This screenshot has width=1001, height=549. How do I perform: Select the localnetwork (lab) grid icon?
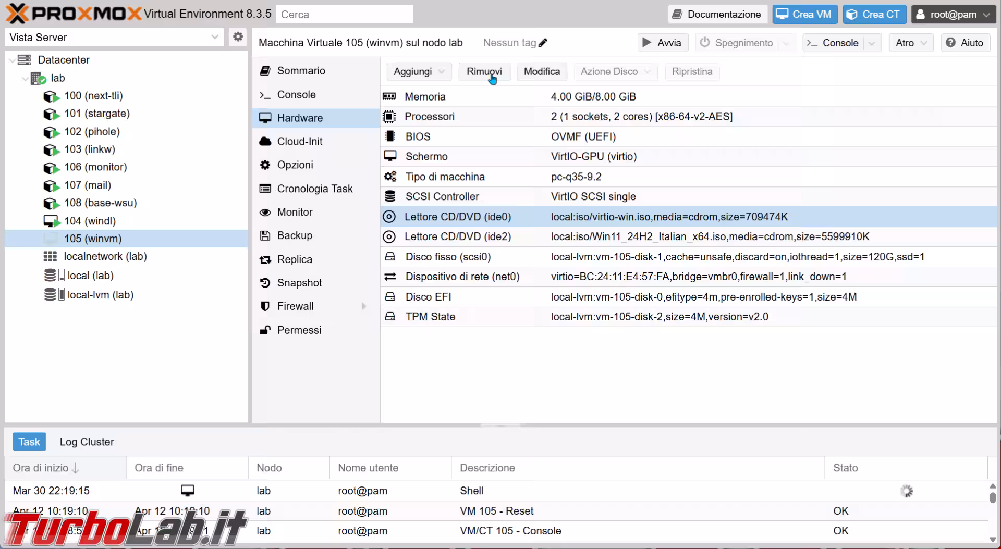coord(50,256)
